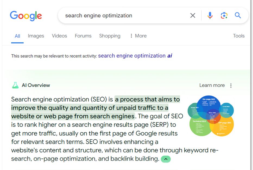Screen dimensions: 253x170
Task: Open the Forums tab
Action: click(83, 36)
